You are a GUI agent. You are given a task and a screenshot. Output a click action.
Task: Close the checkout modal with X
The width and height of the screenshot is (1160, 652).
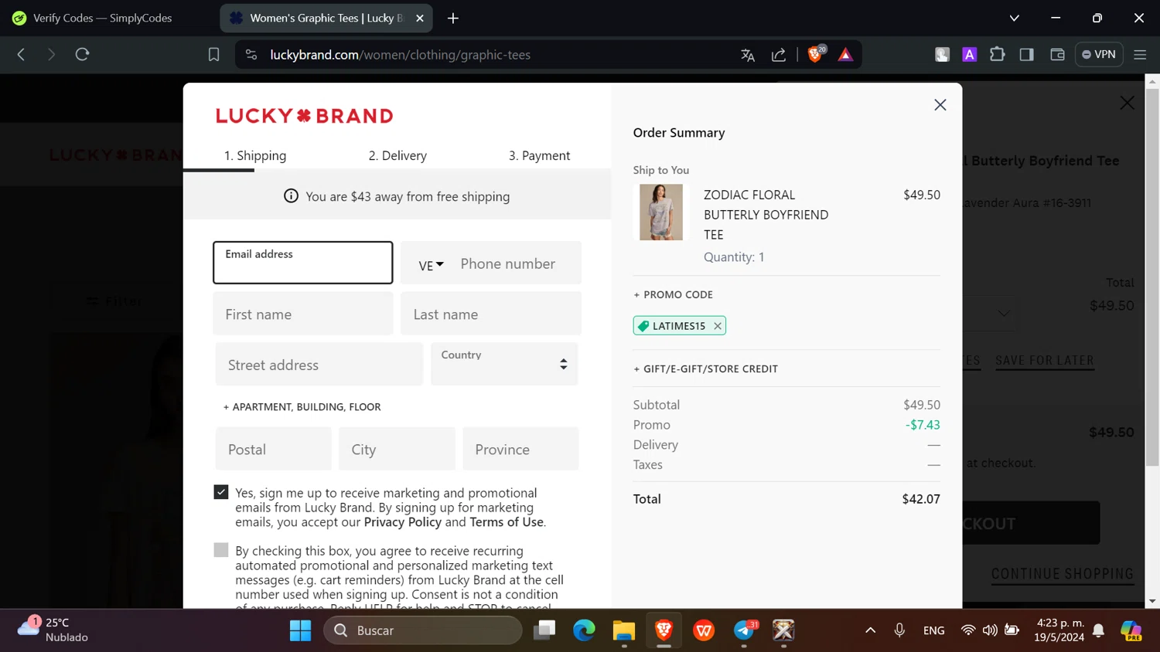point(940,104)
